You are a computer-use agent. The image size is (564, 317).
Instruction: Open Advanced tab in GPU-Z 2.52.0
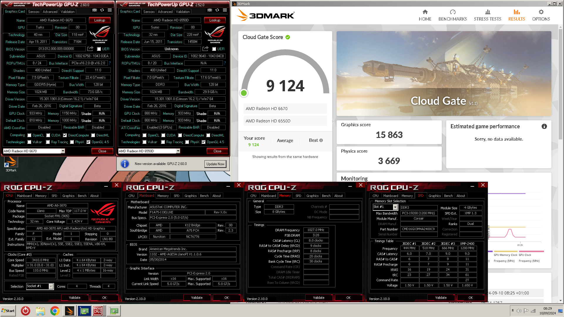point(165,12)
